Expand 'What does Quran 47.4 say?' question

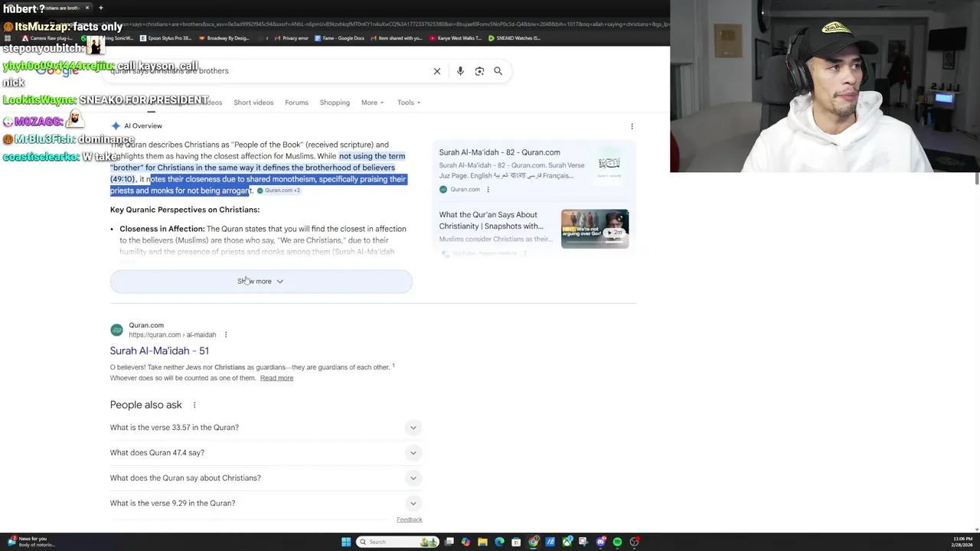(265, 453)
